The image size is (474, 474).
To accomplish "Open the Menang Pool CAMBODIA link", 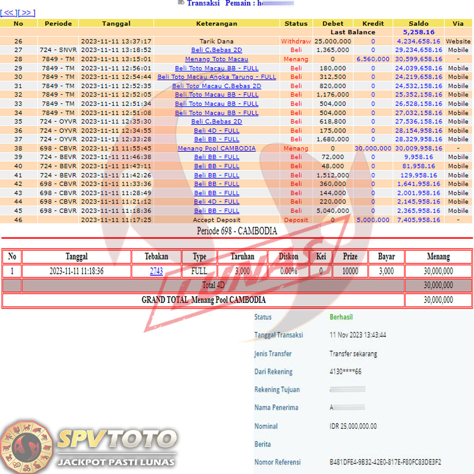I will coord(217,148).
